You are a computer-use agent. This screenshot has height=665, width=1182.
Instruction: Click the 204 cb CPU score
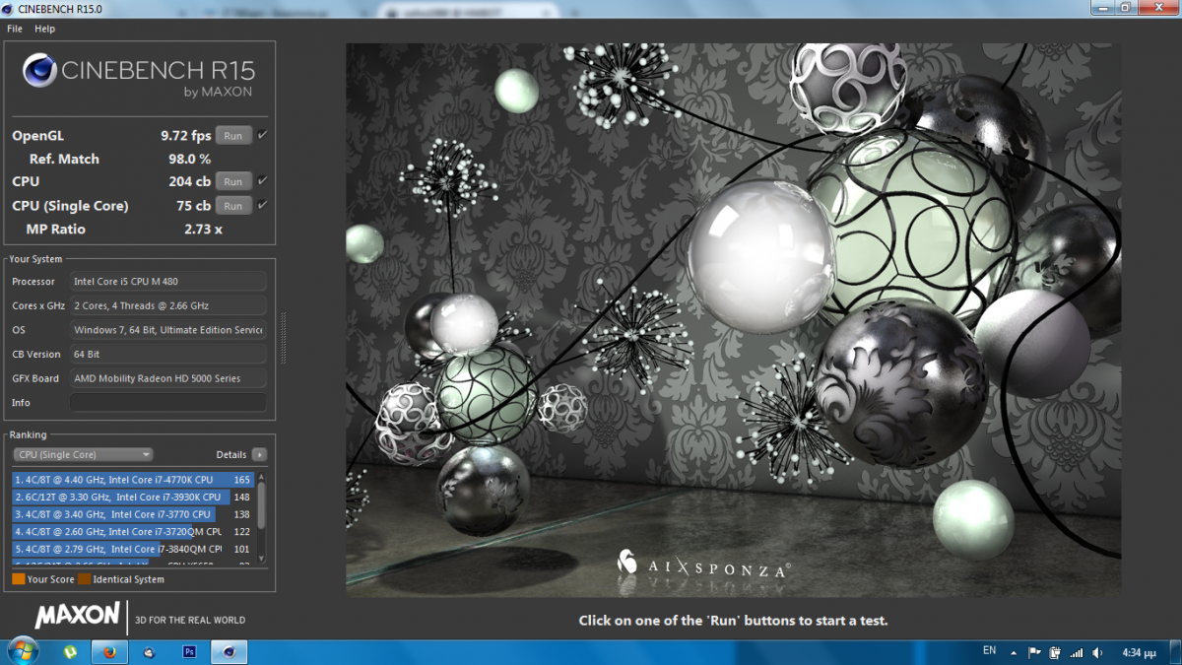click(189, 181)
